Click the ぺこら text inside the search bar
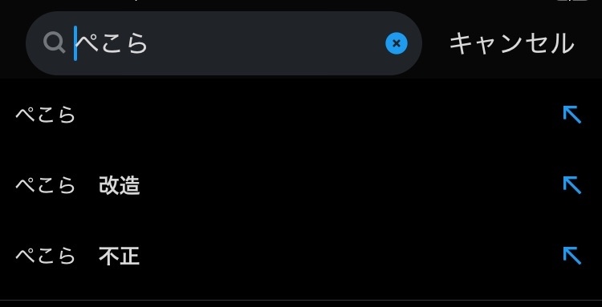Viewport: 602px width, 307px height. pyautogui.click(x=112, y=43)
